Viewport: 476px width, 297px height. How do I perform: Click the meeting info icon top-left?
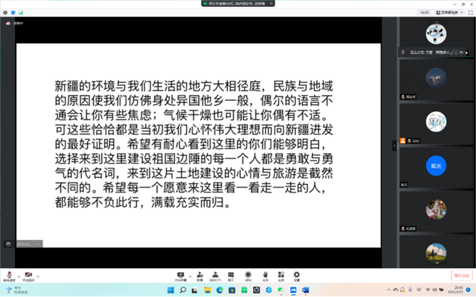click(5, 12)
